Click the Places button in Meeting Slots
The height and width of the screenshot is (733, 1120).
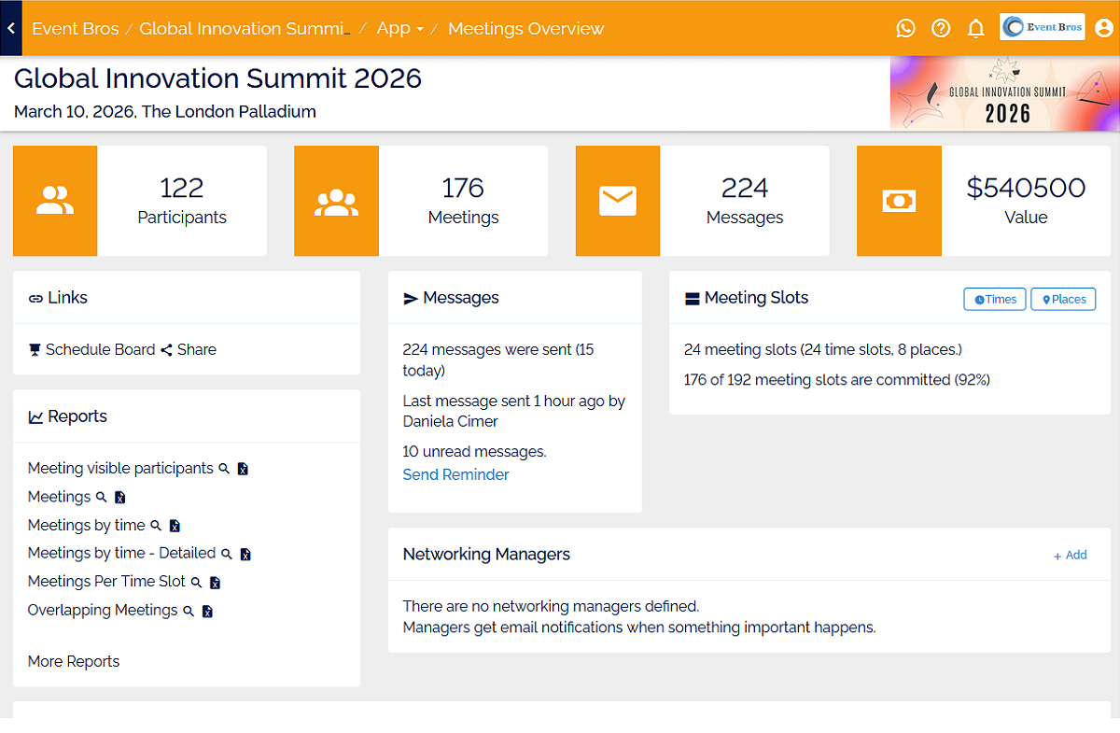click(1063, 299)
